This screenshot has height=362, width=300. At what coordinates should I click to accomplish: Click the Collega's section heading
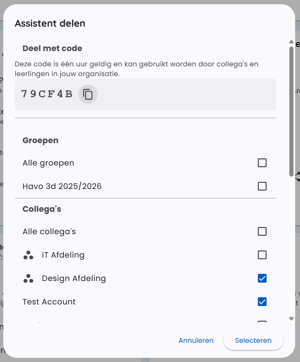(x=42, y=209)
